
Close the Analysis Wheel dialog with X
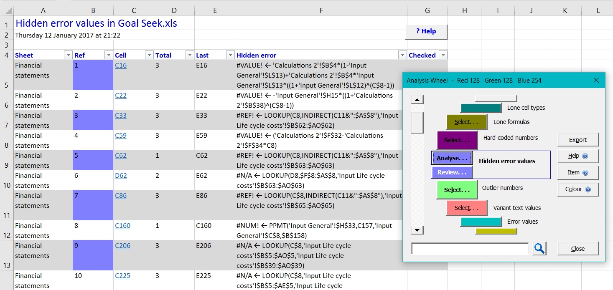(x=596, y=80)
